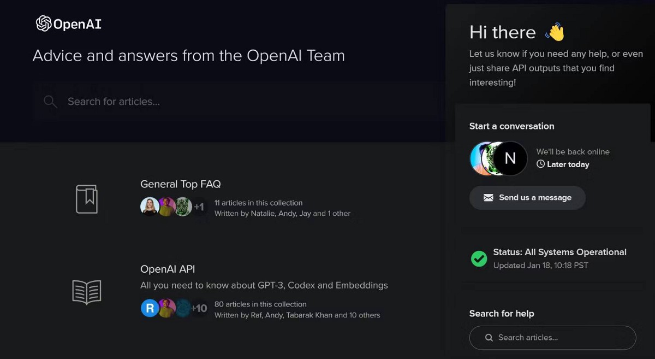655x359 pixels.
Task: Click the +10 authors badge in OpenAI API
Action: coord(199,308)
